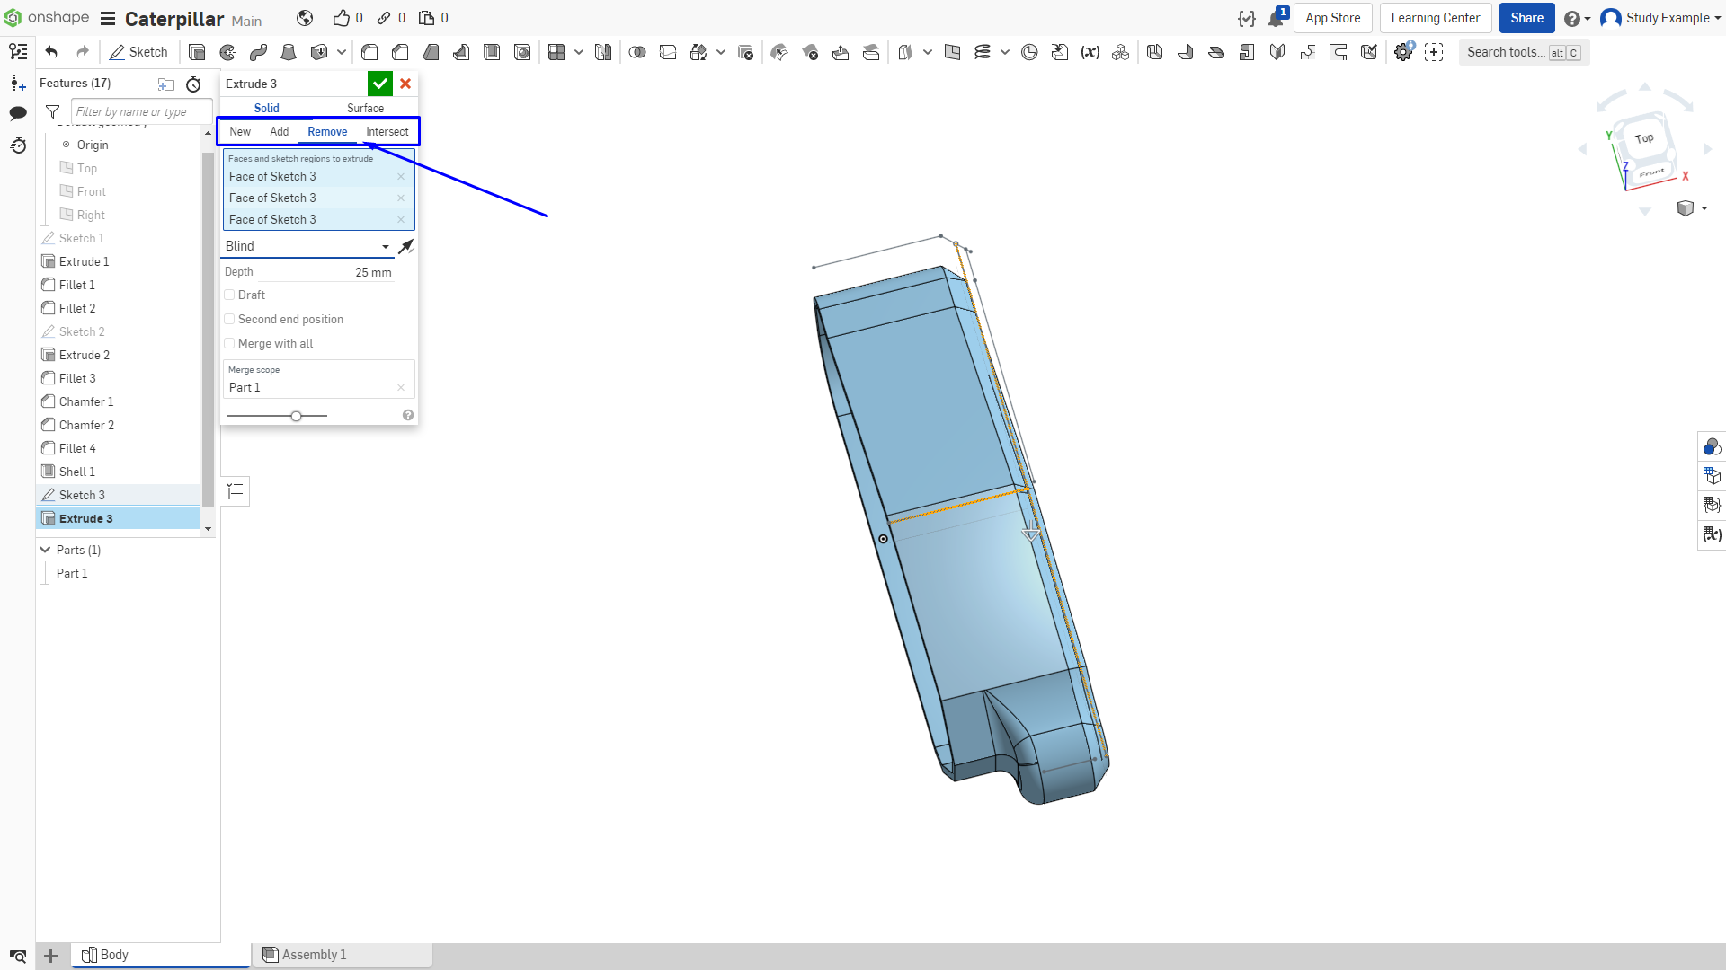Select the Intersect operation tab

[387, 131]
